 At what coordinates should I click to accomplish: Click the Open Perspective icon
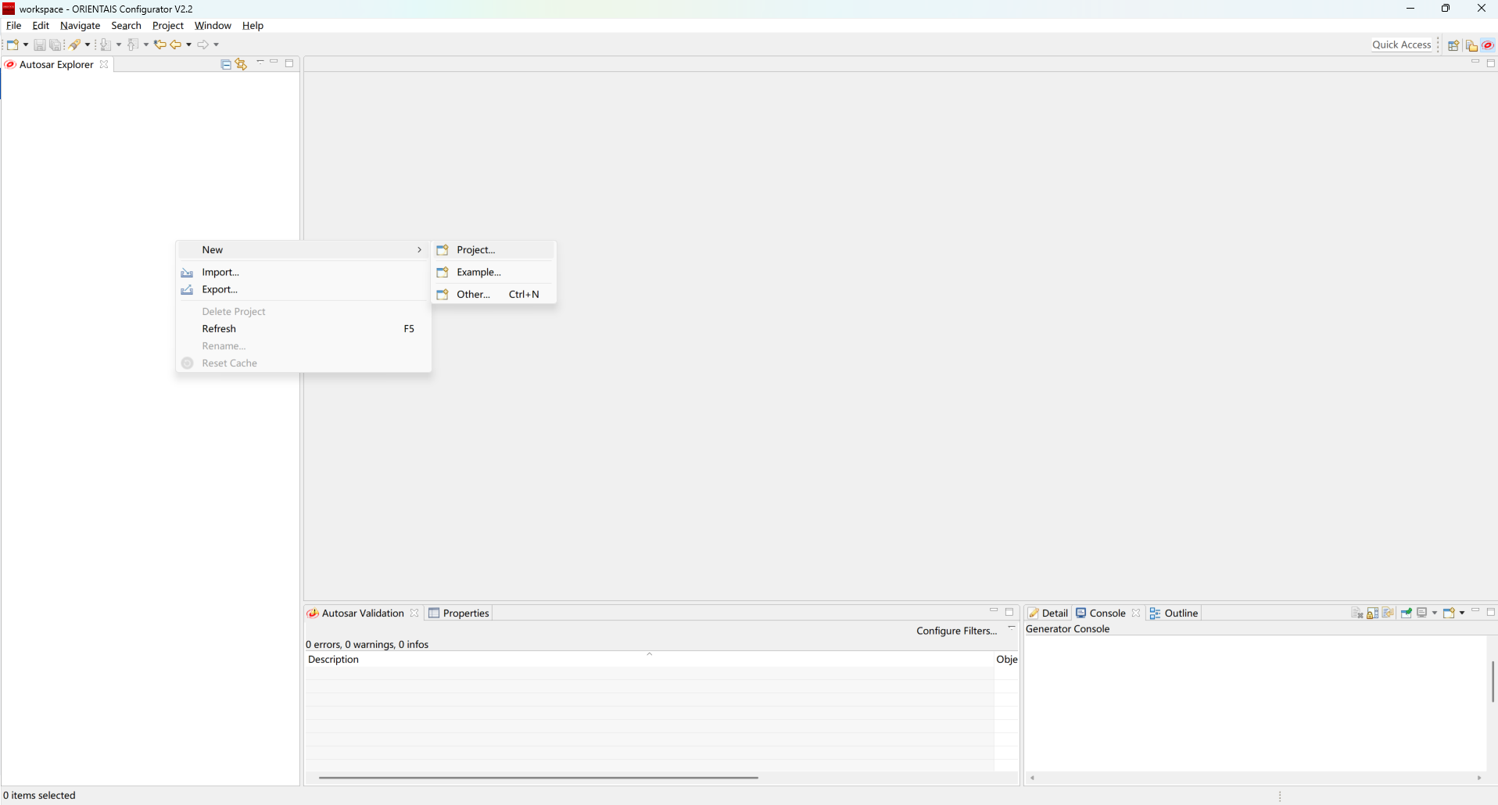1453,45
